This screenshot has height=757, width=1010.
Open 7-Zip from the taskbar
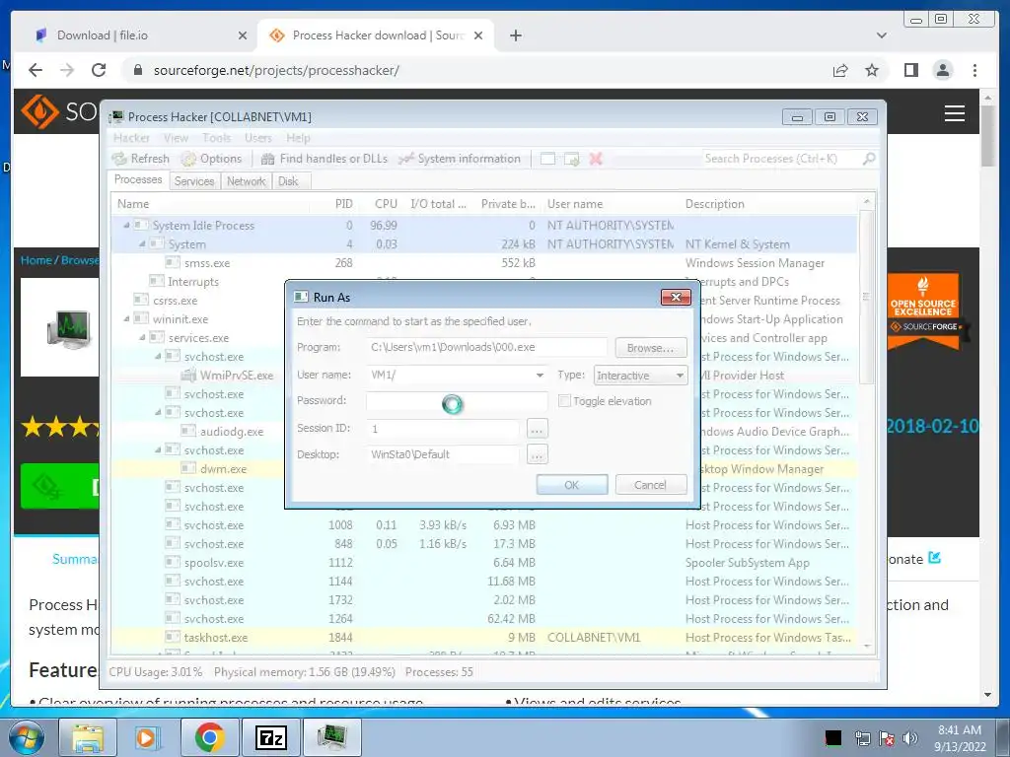(270, 737)
